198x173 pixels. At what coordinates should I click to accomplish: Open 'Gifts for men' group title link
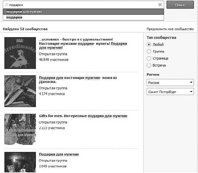tap(83, 116)
